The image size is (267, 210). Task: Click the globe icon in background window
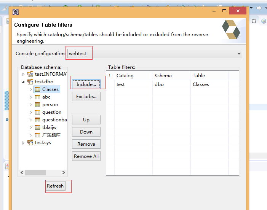(x=264, y=21)
